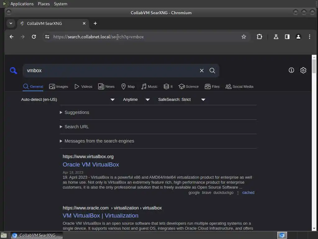Viewport: 318px width, 239px height.
Task: Open SearXNG preferences gear icon
Action: (303, 70)
